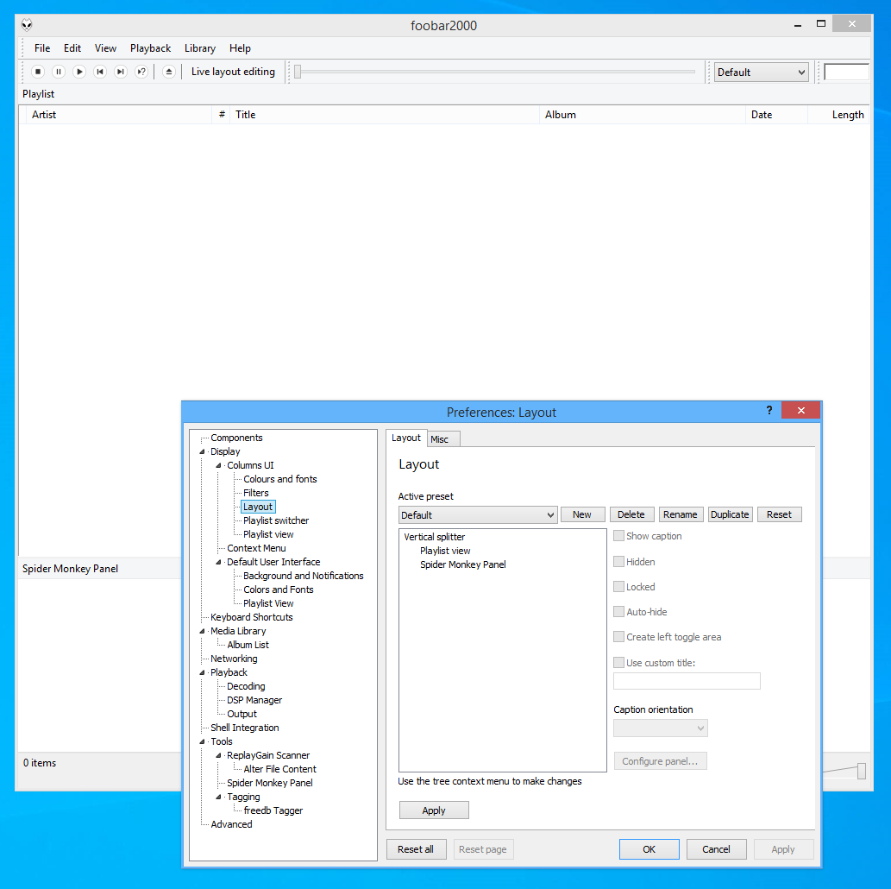Viewport: 891px width, 889px height.
Task: Click the Play icon on the toolbar
Action: (x=78, y=72)
